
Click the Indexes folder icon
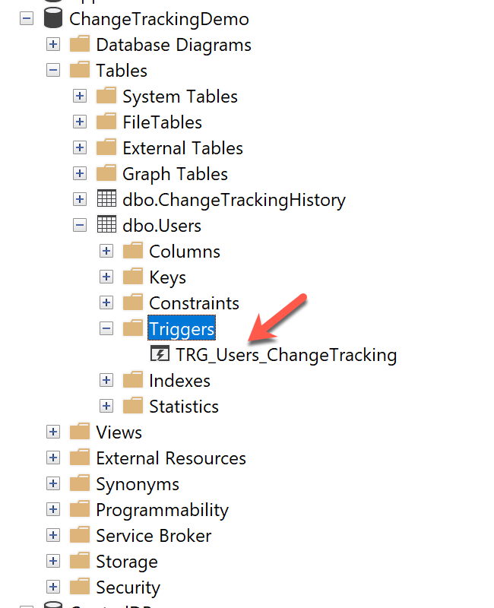(133, 381)
